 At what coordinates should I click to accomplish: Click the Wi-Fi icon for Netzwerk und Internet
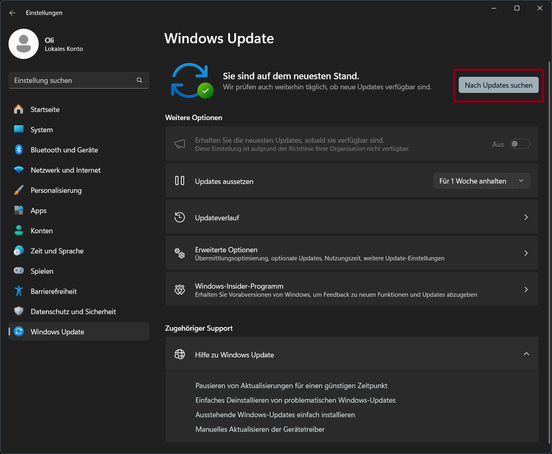[x=19, y=170]
